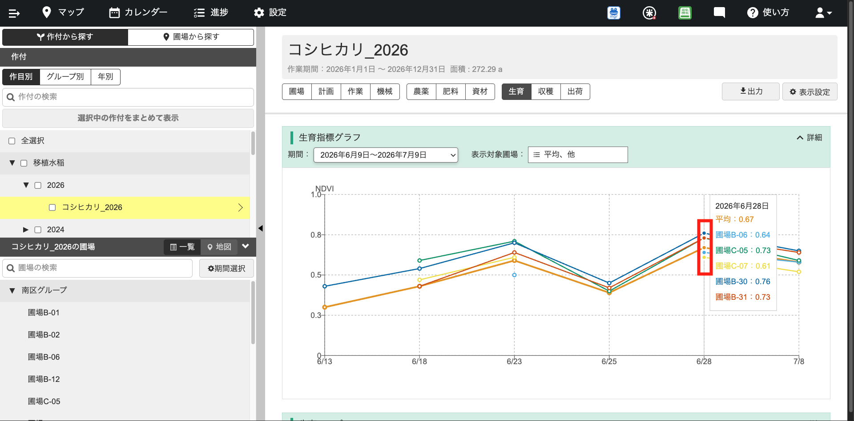
Task: Click the 表示設定 button
Action: coord(810,91)
